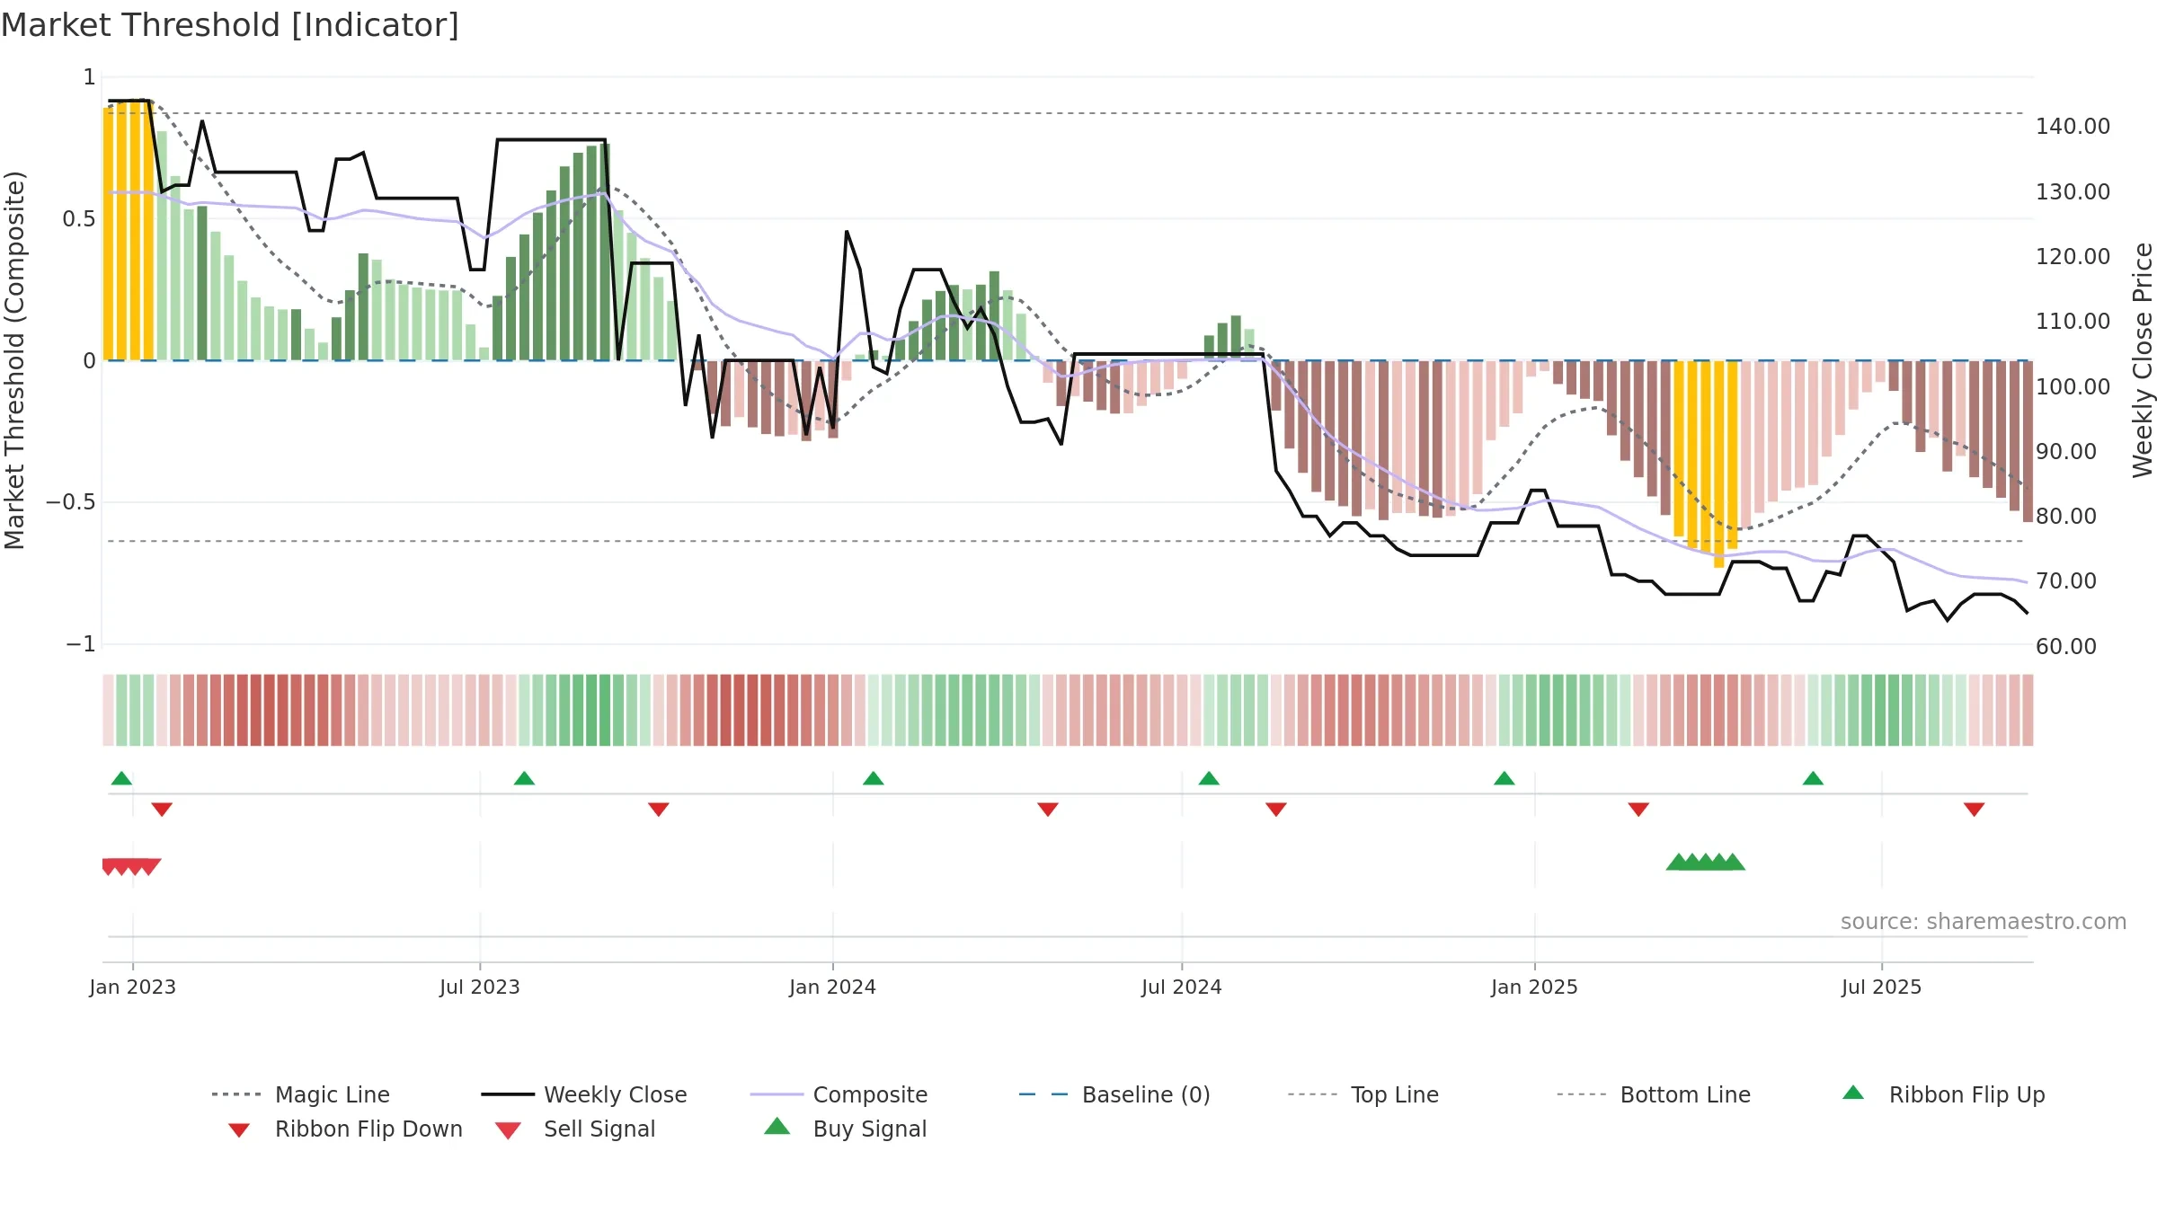Click the "70.00" price axis label
This screenshot has height=1213, width=2157.
coord(2066,581)
